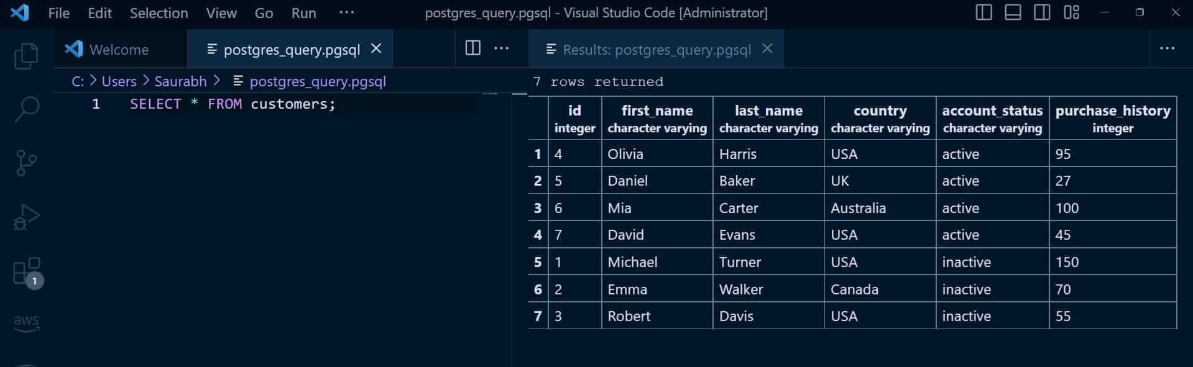This screenshot has height=367, width=1193.
Task: Open the editor more actions menu
Action: click(502, 48)
